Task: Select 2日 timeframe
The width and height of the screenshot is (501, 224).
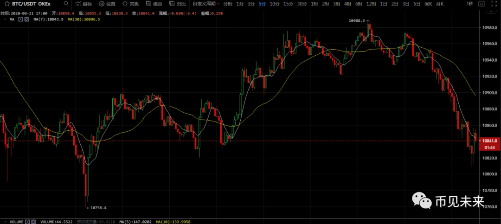Action: pos(395,4)
